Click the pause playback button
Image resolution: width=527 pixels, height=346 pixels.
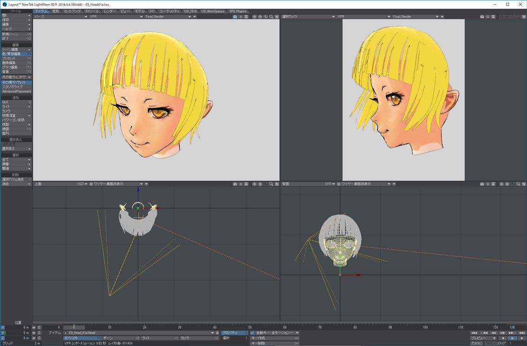tap(512, 338)
